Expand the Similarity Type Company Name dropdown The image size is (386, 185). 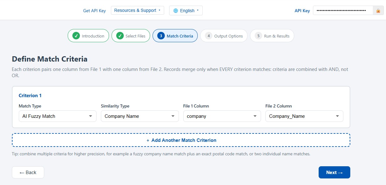click(140, 116)
